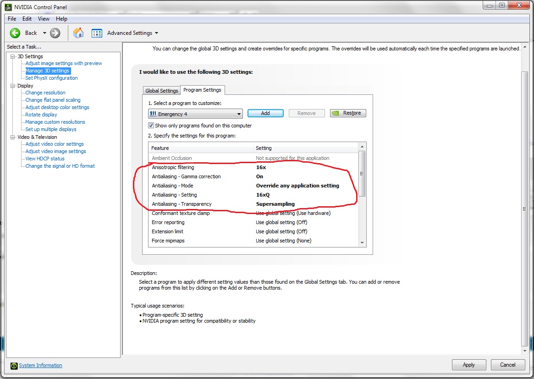Open the File menu
The image size is (534, 379).
[x=12, y=19]
